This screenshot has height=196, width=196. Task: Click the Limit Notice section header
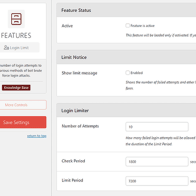(x=126, y=57)
